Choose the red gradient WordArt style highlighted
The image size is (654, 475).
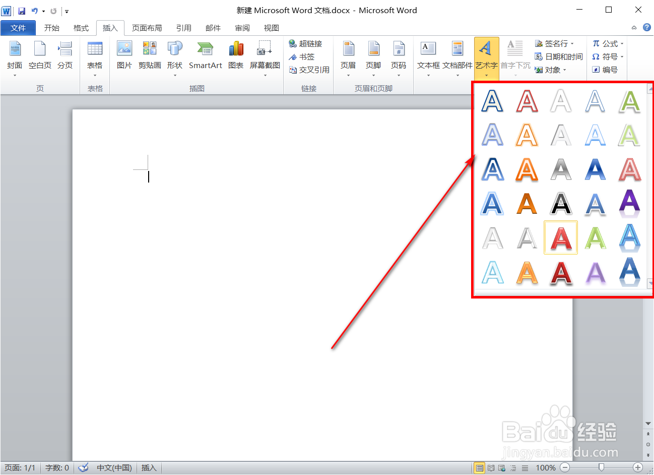click(x=561, y=237)
